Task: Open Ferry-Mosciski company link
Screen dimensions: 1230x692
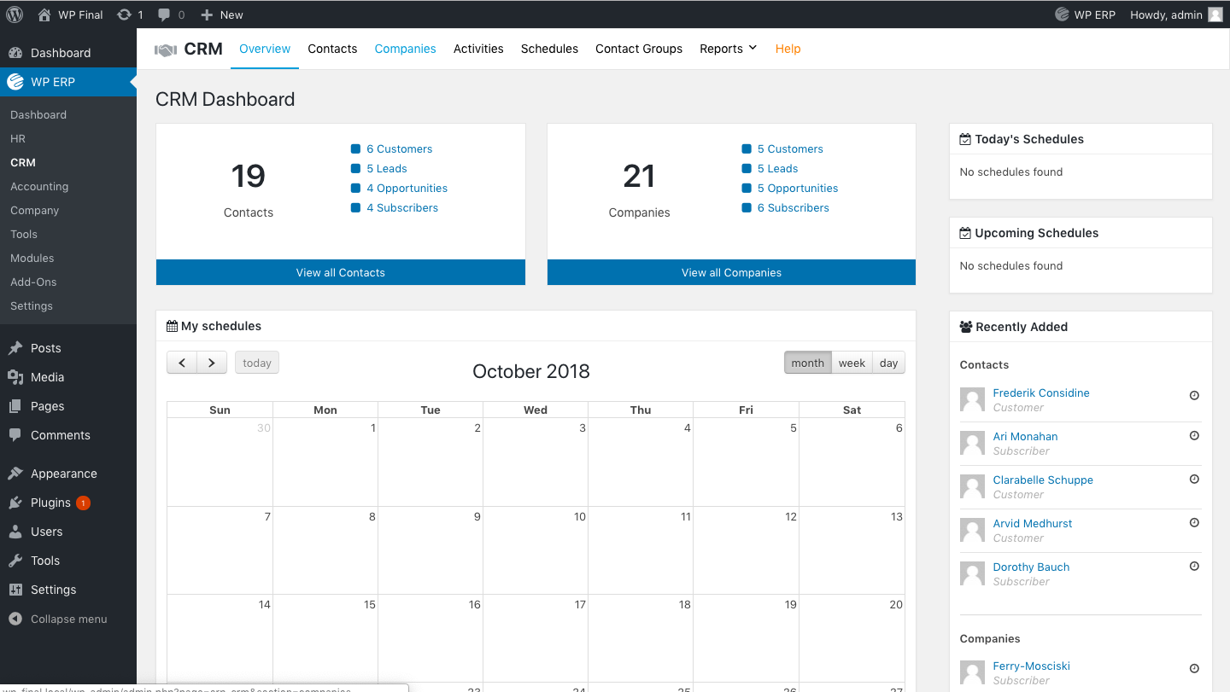Action: tap(1032, 666)
